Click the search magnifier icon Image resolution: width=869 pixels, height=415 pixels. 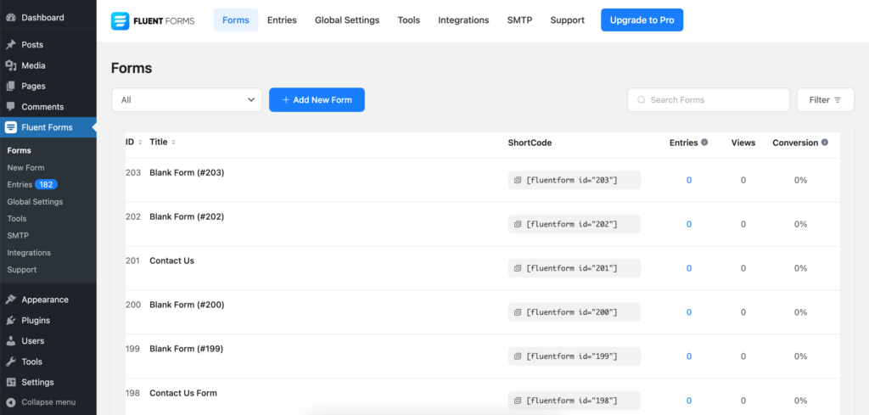point(642,100)
